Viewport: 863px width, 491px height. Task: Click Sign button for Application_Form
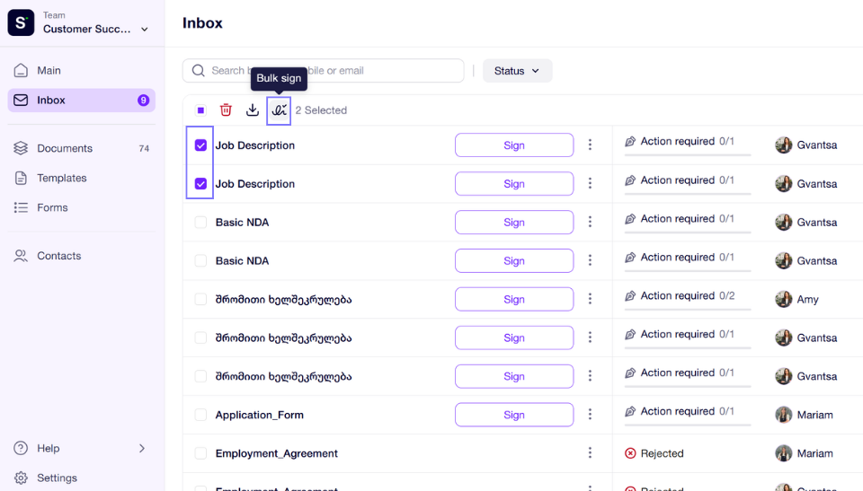pyautogui.click(x=514, y=415)
